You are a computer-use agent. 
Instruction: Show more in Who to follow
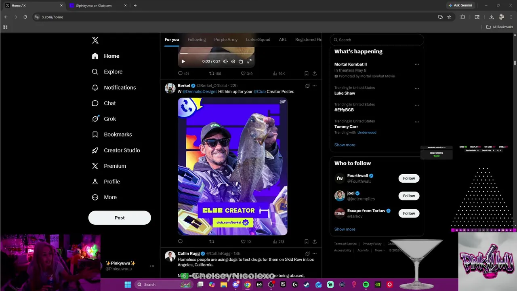click(345, 229)
